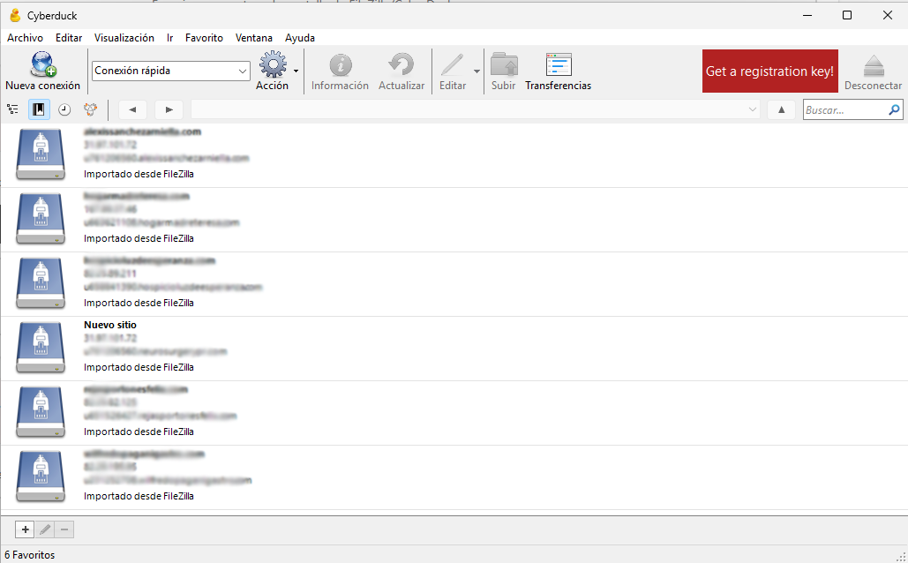
Task: Click the Información toolbar icon
Action: pyautogui.click(x=340, y=64)
